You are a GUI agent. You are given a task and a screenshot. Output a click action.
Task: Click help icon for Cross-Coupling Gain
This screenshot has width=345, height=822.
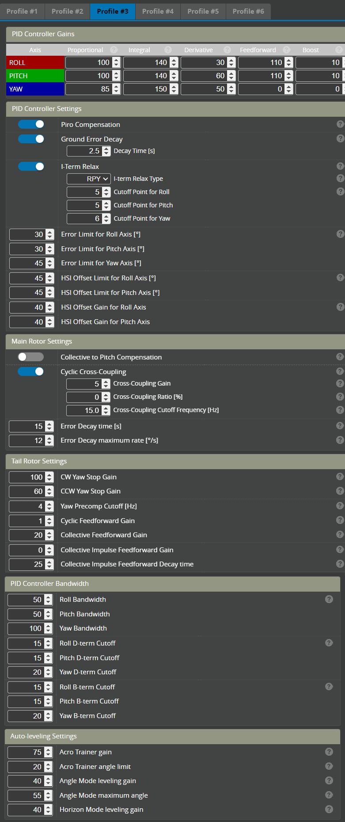coord(340,383)
